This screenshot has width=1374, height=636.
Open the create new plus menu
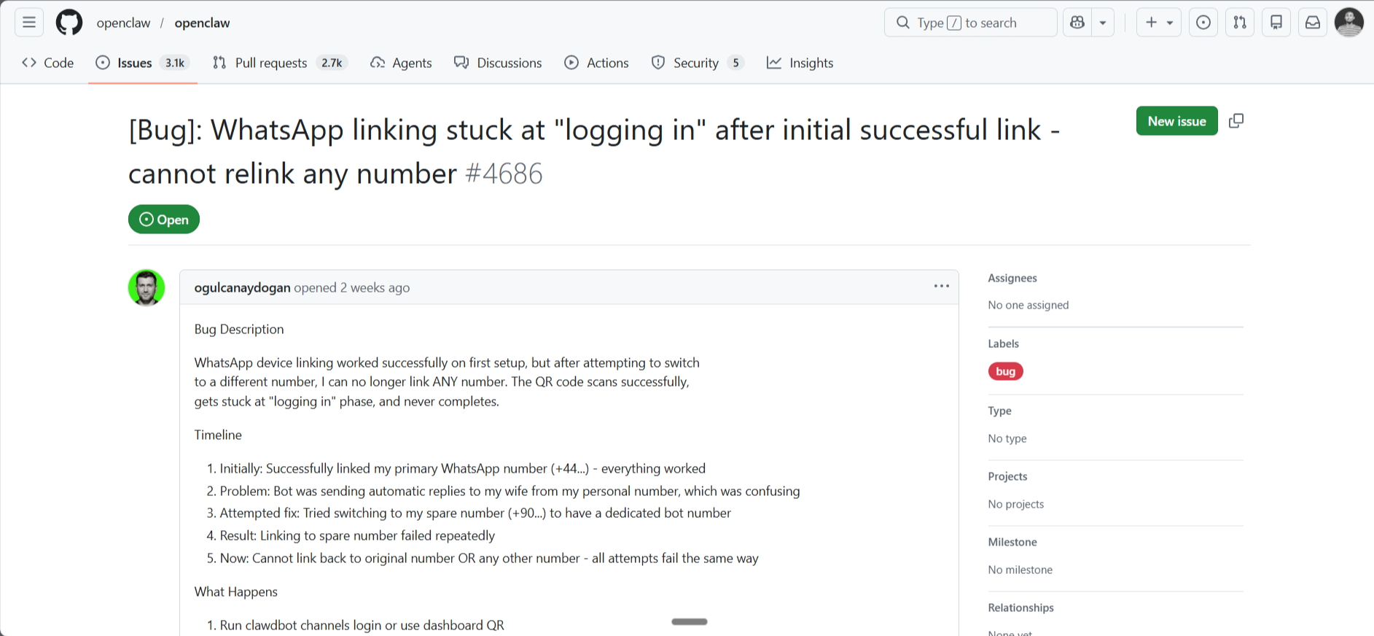point(1158,23)
